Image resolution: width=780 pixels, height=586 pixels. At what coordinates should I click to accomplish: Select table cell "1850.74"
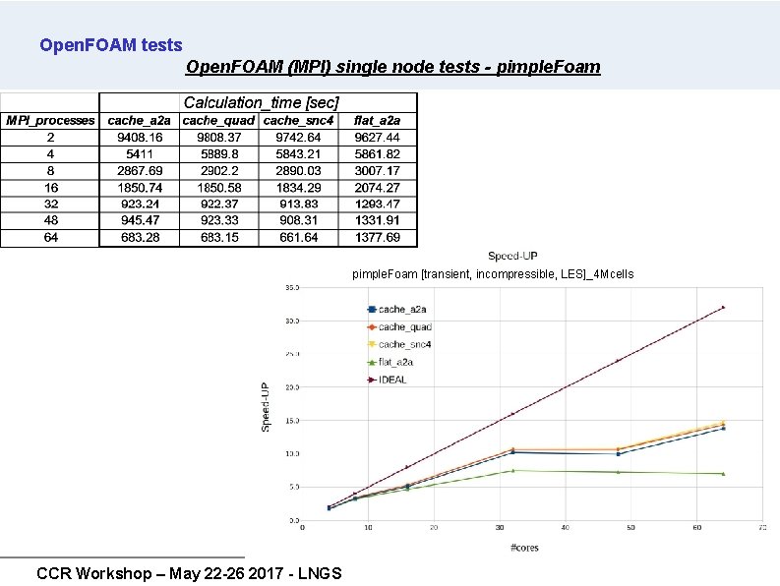coord(140,188)
